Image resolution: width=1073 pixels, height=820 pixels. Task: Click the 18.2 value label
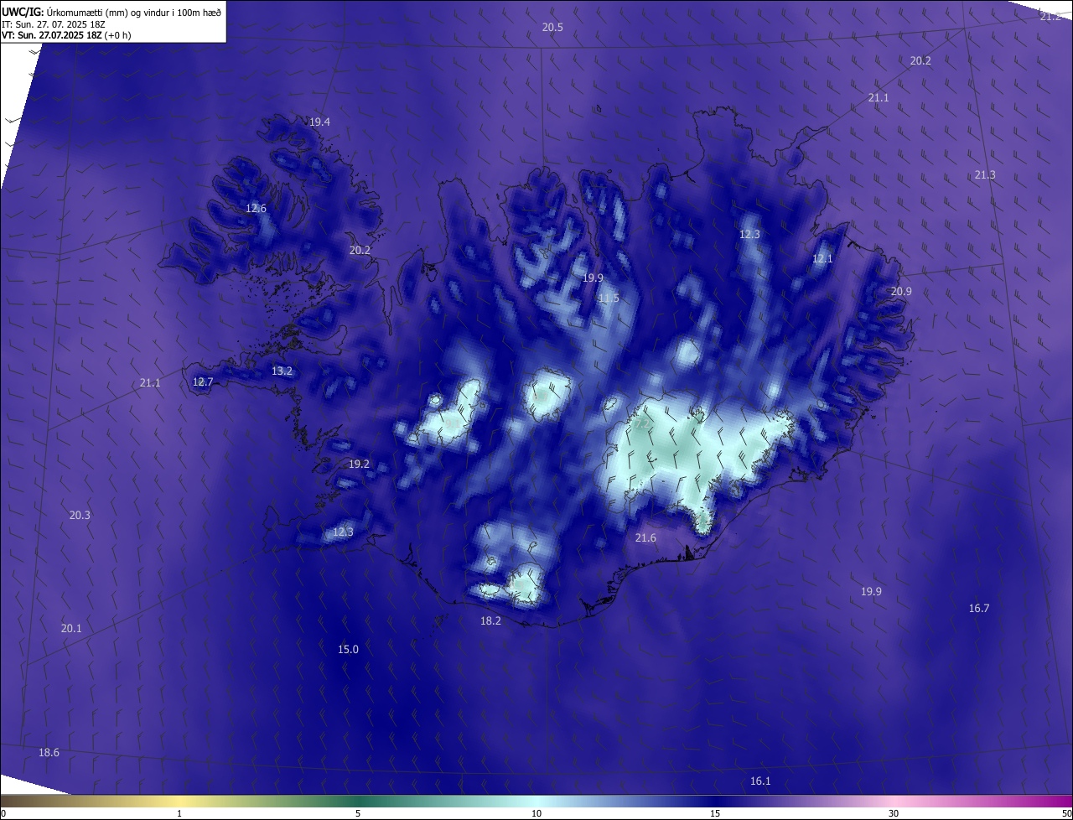point(490,620)
